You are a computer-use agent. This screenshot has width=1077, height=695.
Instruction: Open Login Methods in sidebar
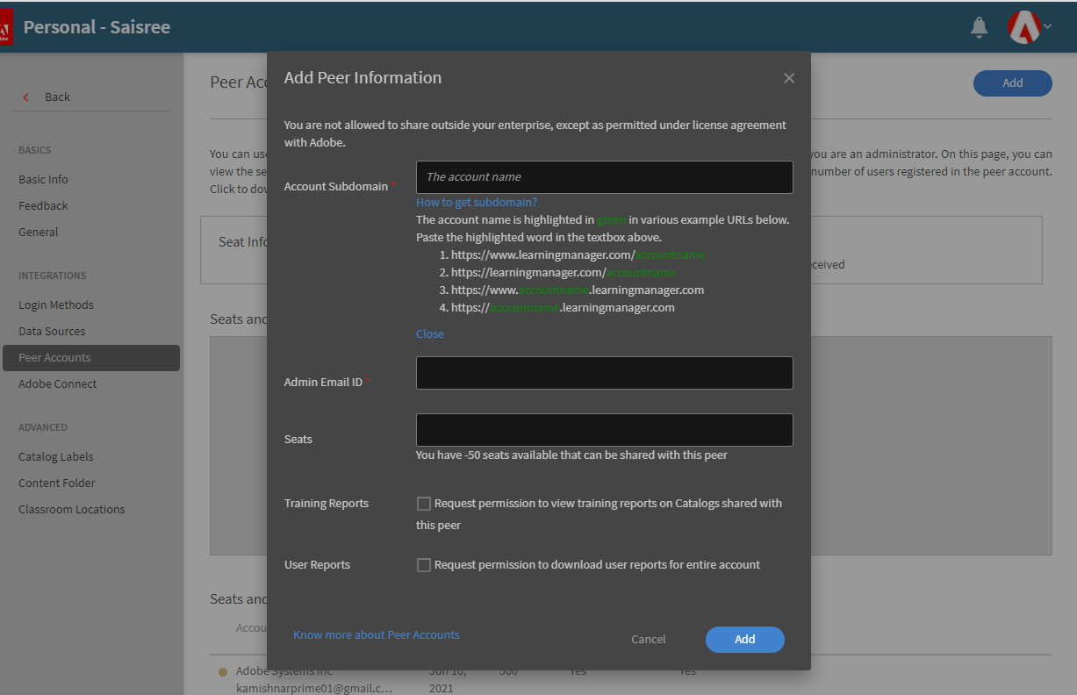tap(56, 305)
